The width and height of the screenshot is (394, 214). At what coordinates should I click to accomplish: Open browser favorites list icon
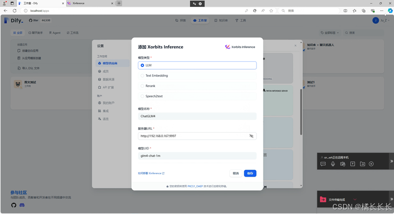pyautogui.click(x=354, y=10)
